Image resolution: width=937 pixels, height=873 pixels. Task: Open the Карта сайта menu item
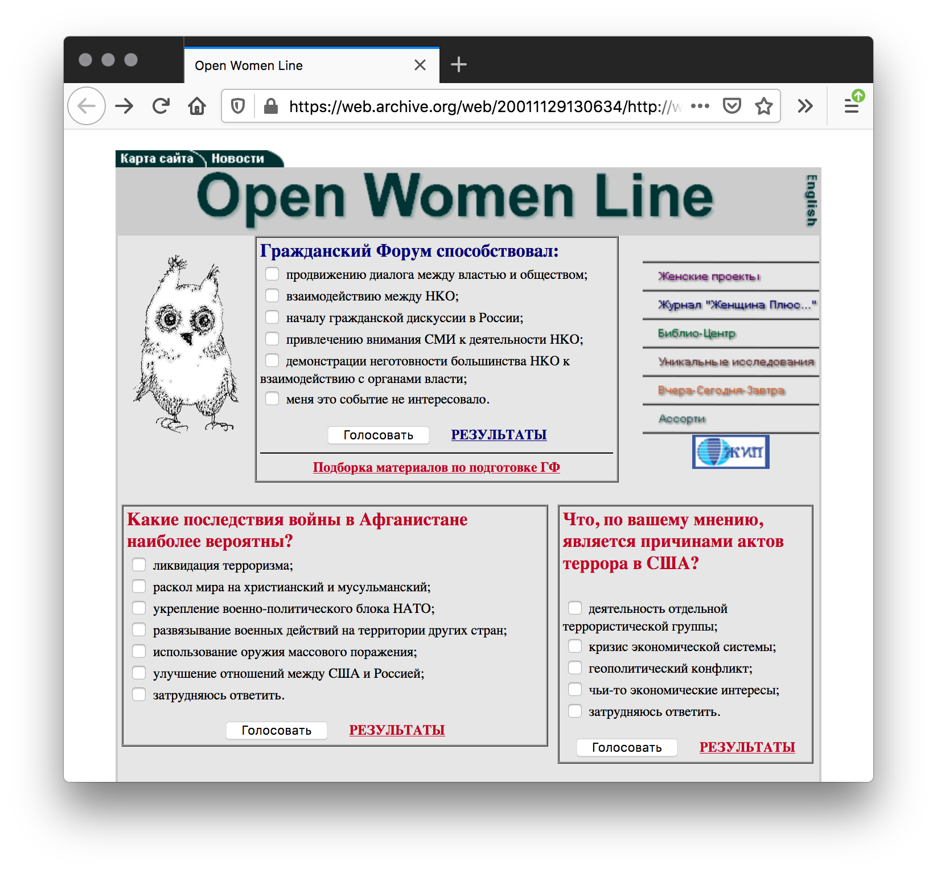157,159
